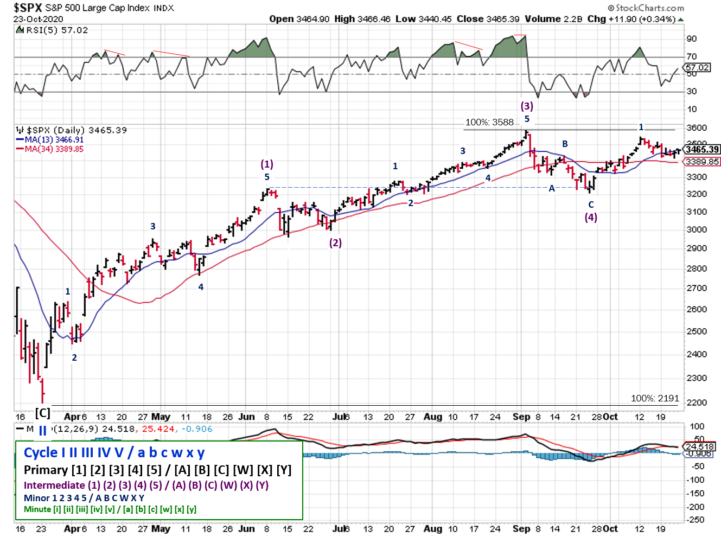
Task: Click the StockCharts.com copyright logo
Action: coord(646,8)
